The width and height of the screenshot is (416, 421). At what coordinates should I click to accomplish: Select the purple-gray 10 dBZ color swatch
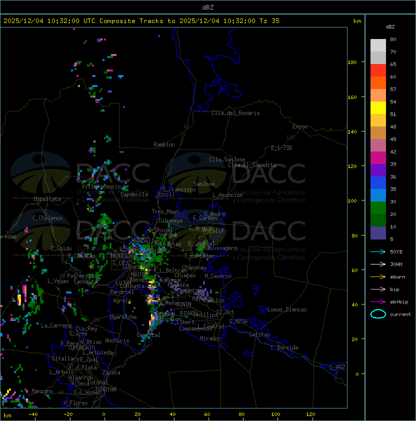[x=378, y=233]
